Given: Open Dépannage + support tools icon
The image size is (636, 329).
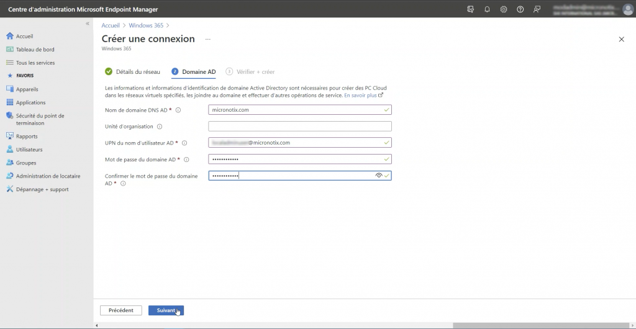Looking at the screenshot, I should 10,189.
